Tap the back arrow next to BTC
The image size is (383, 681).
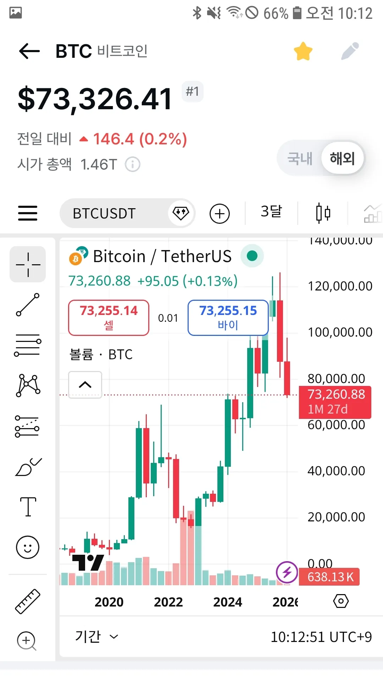click(x=29, y=51)
